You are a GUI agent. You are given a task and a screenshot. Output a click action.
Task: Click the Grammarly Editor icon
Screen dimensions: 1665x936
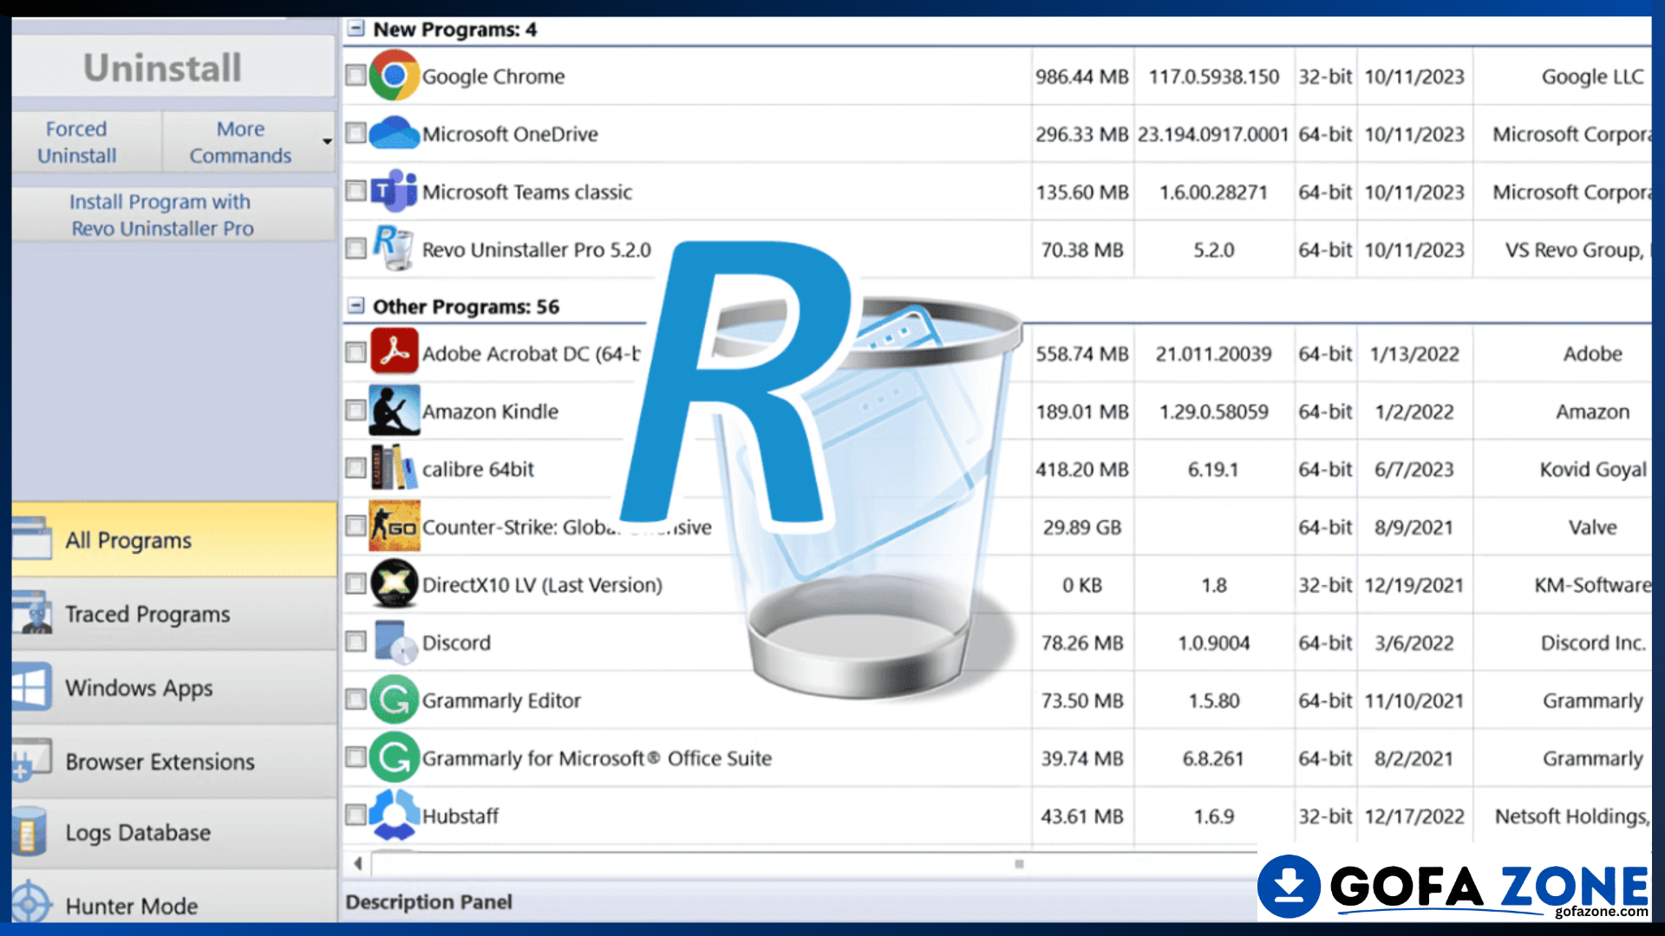tap(394, 699)
